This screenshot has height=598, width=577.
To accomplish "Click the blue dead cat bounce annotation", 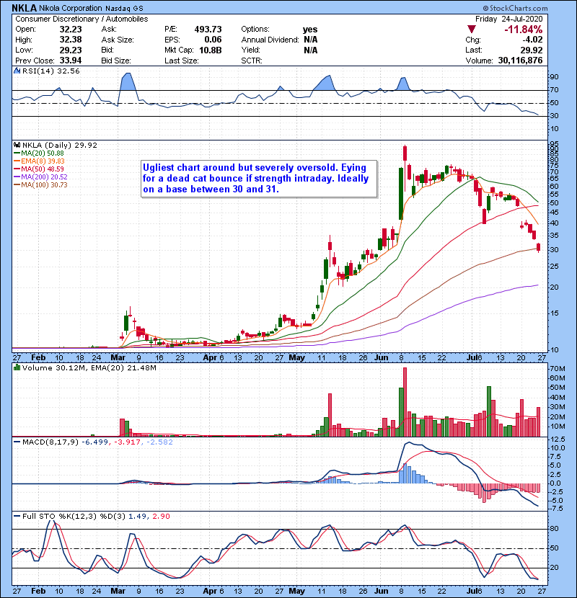I will click(x=259, y=179).
